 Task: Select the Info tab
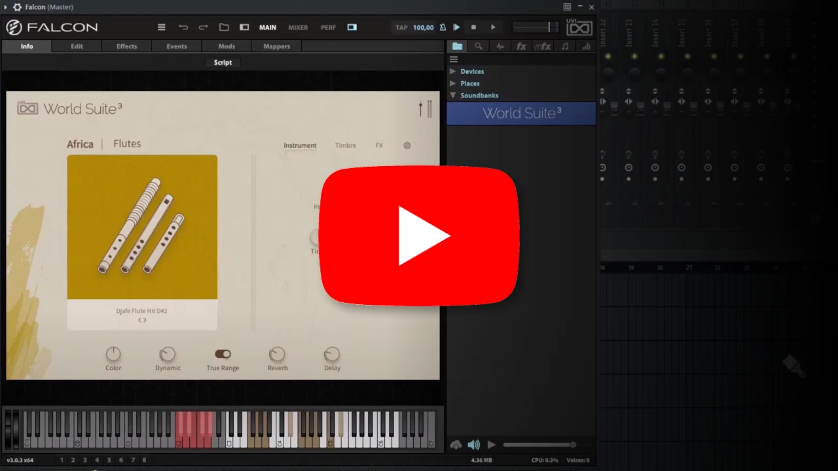coord(27,46)
